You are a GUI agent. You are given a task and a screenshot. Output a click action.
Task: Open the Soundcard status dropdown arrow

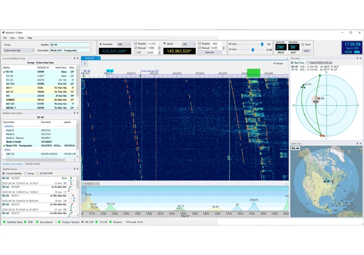pos(56,222)
